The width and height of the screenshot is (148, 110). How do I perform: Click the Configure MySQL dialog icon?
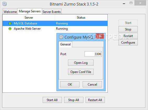coord(61,37)
